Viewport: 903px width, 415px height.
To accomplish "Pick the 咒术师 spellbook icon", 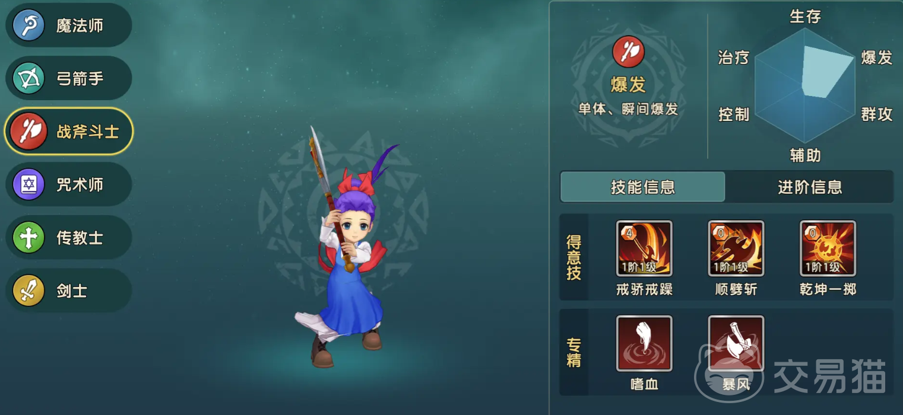I will point(28,184).
